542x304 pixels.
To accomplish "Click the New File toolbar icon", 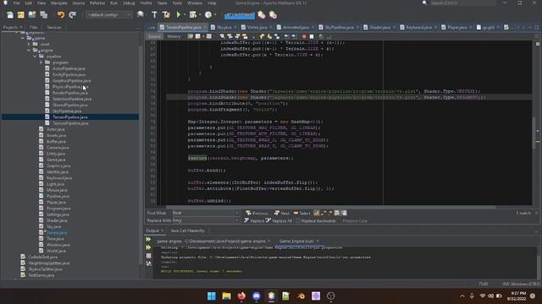I will 10,15.
